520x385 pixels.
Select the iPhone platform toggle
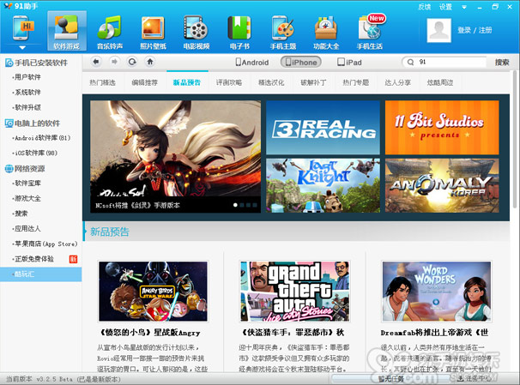coord(300,63)
